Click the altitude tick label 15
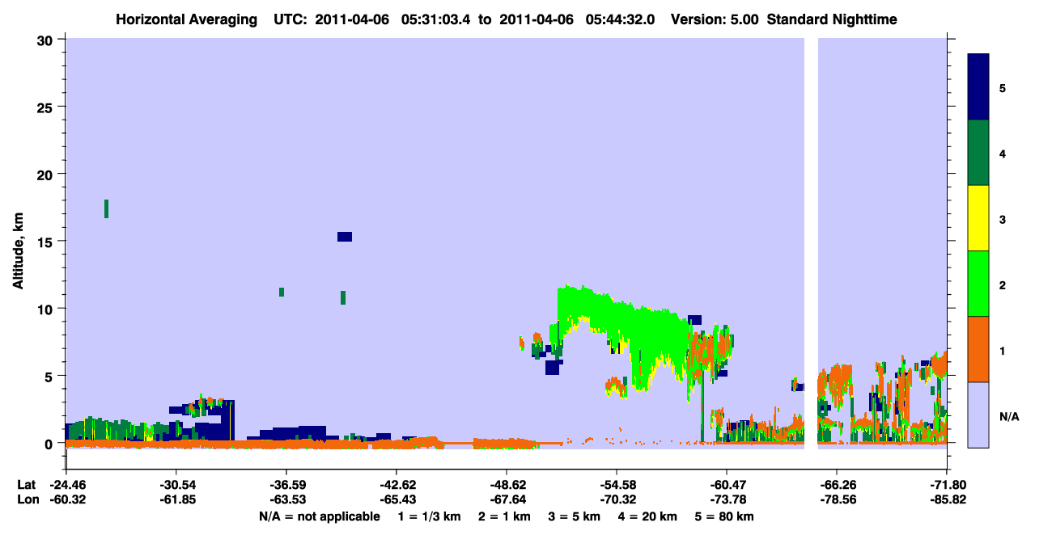 [46, 242]
